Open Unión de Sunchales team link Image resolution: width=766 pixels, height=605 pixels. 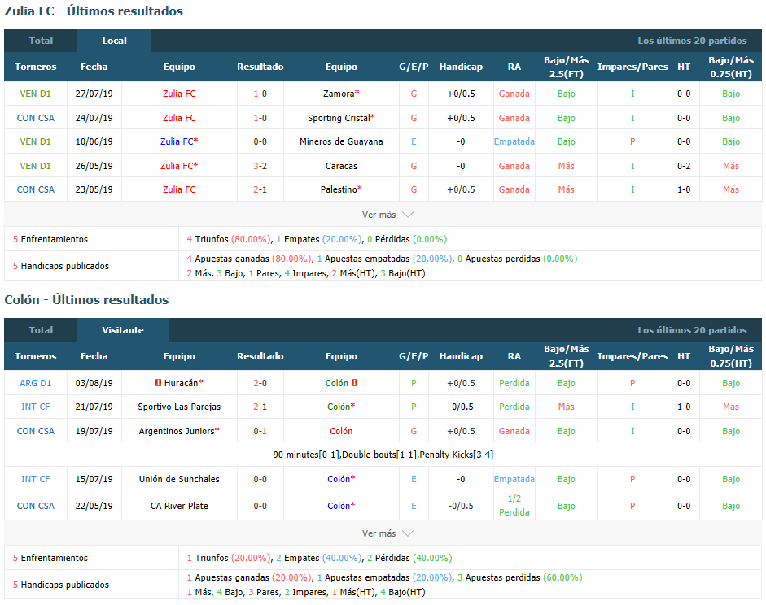(179, 479)
